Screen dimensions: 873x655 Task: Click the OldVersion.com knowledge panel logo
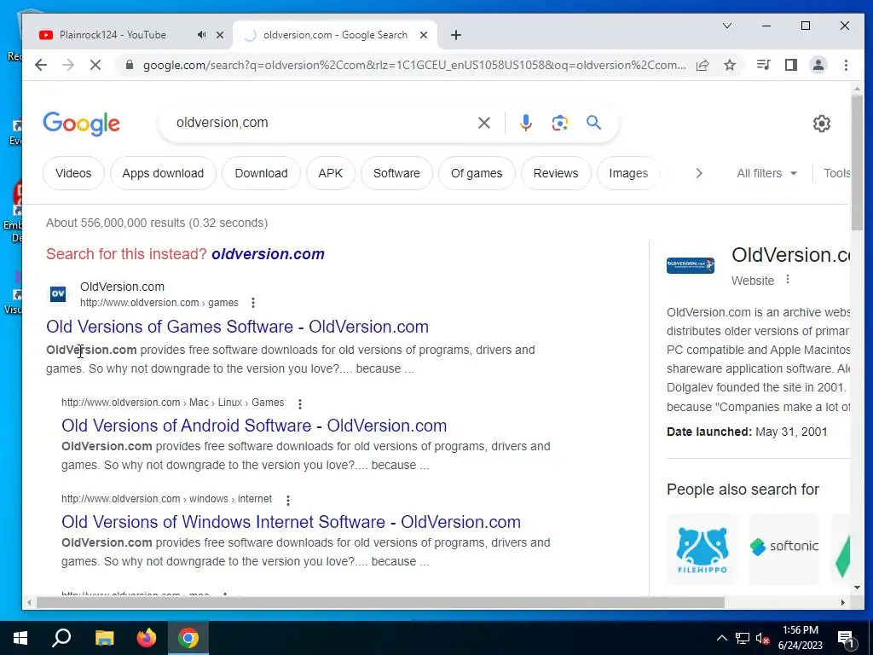pyautogui.click(x=691, y=265)
